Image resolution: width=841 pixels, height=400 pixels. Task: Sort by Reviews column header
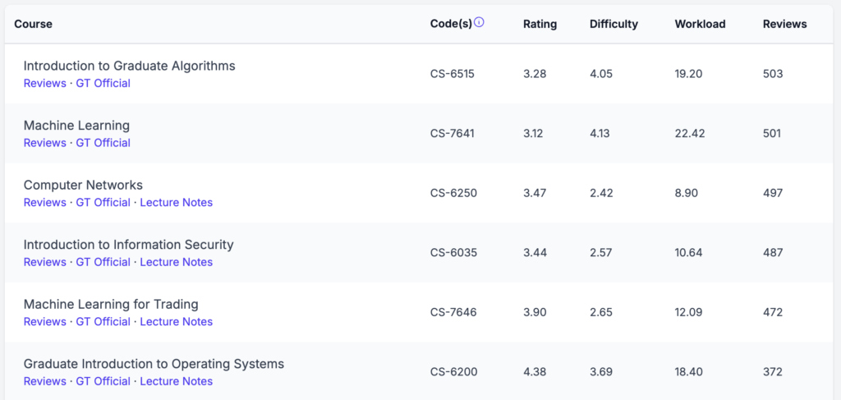point(784,24)
